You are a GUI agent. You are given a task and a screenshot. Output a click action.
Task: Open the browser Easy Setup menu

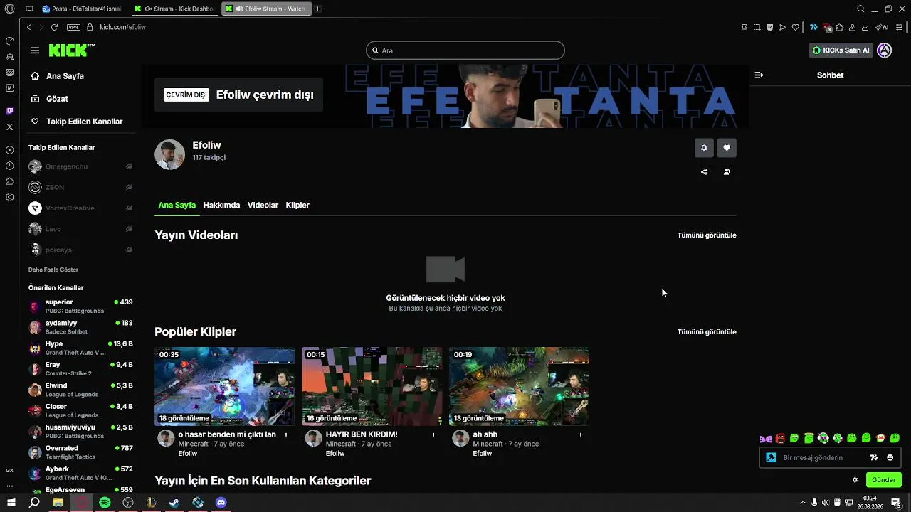[900, 27]
